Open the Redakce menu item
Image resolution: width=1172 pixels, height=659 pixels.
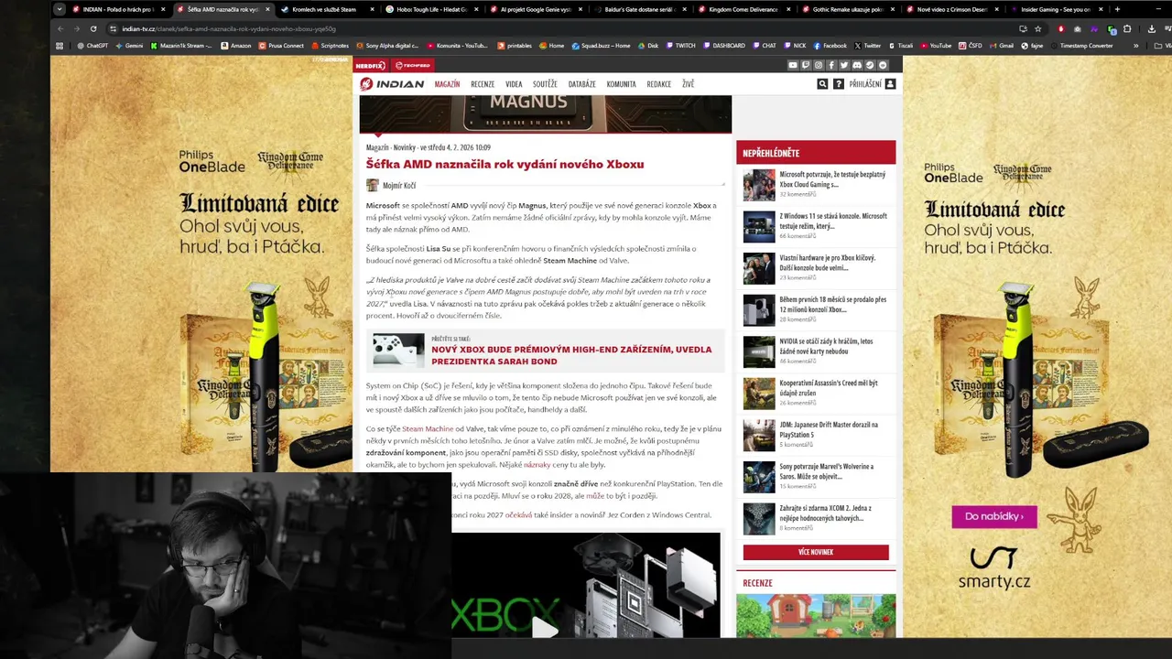pos(659,84)
